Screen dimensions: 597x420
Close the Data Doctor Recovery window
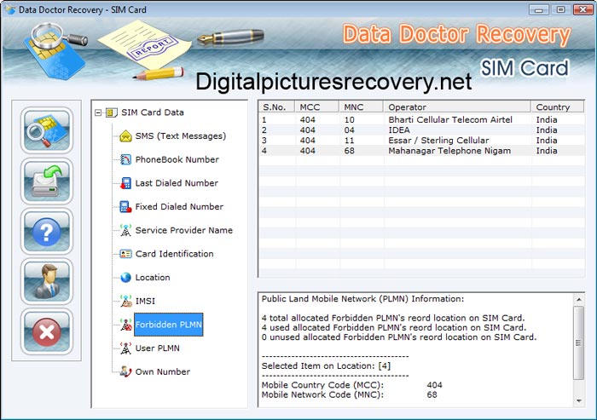[x=583, y=9]
